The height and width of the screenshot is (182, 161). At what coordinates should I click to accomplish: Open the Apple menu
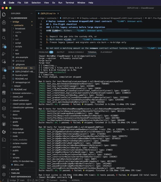click(x=4, y=3)
